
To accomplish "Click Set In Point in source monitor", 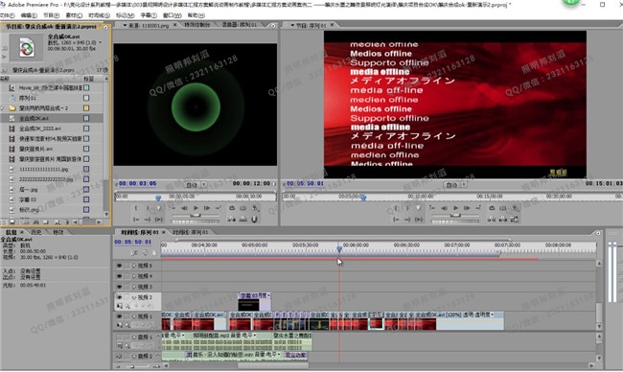I will (136, 208).
